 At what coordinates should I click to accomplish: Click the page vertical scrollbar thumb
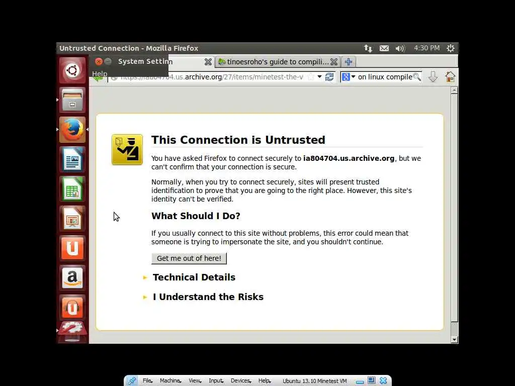coord(454,209)
